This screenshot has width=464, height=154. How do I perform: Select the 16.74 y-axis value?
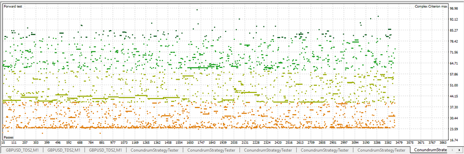point(455,140)
